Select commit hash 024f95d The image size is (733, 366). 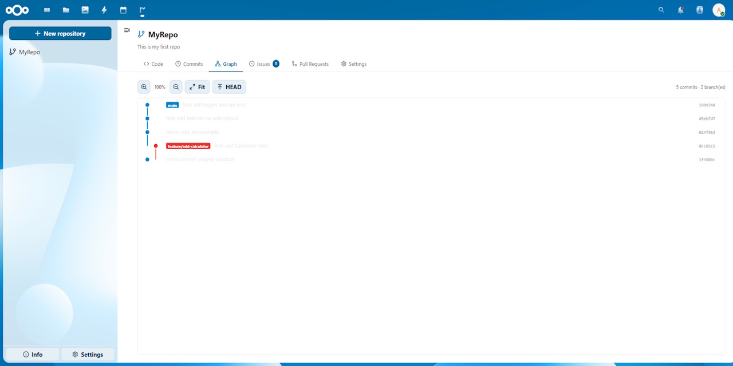pyautogui.click(x=707, y=132)
